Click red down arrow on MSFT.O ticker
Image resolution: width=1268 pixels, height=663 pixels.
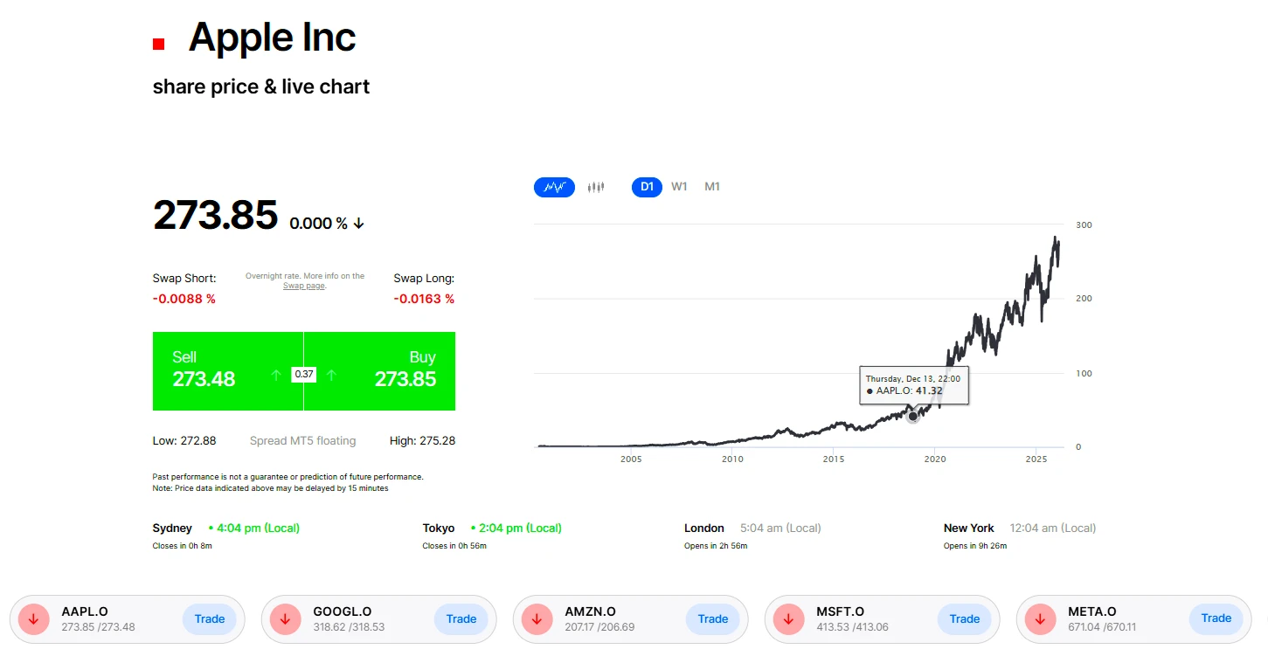click(x=788, y=619)
